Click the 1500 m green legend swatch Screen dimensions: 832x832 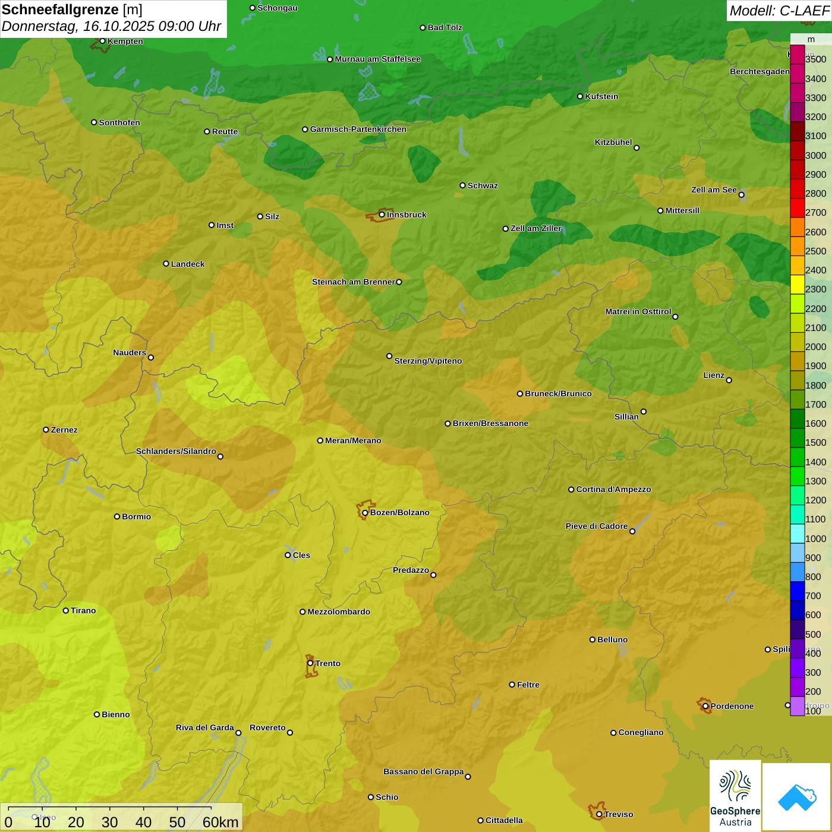pyautogui.click(x=797, y=438)
